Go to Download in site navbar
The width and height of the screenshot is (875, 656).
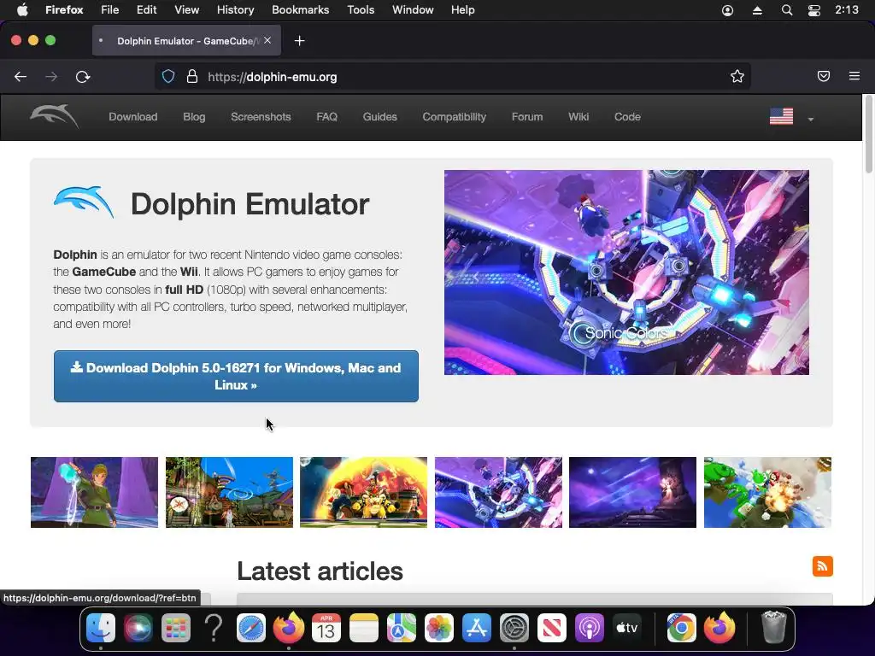coord(132,116)
